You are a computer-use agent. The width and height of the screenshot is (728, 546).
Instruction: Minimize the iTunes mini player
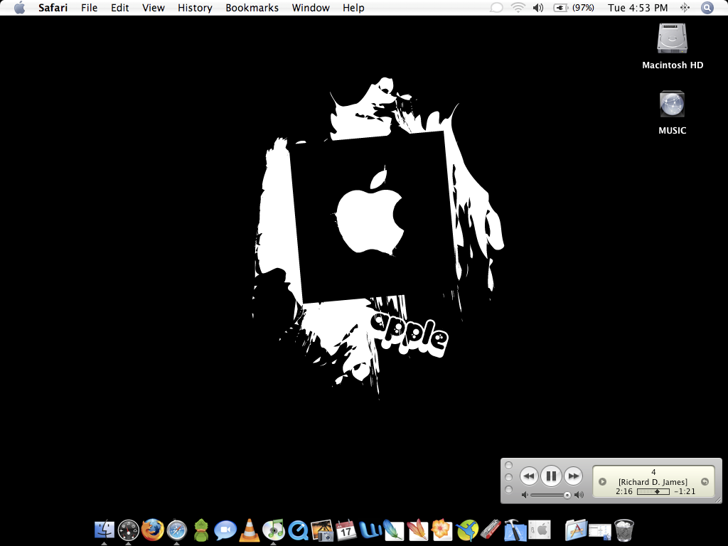pos(509,477)
